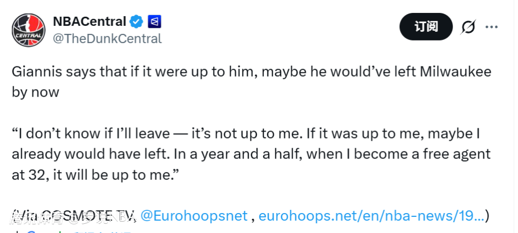Open Grok via the slashed-circle icon
Screen dimensions: 518x233
click(x=468, y=26)
